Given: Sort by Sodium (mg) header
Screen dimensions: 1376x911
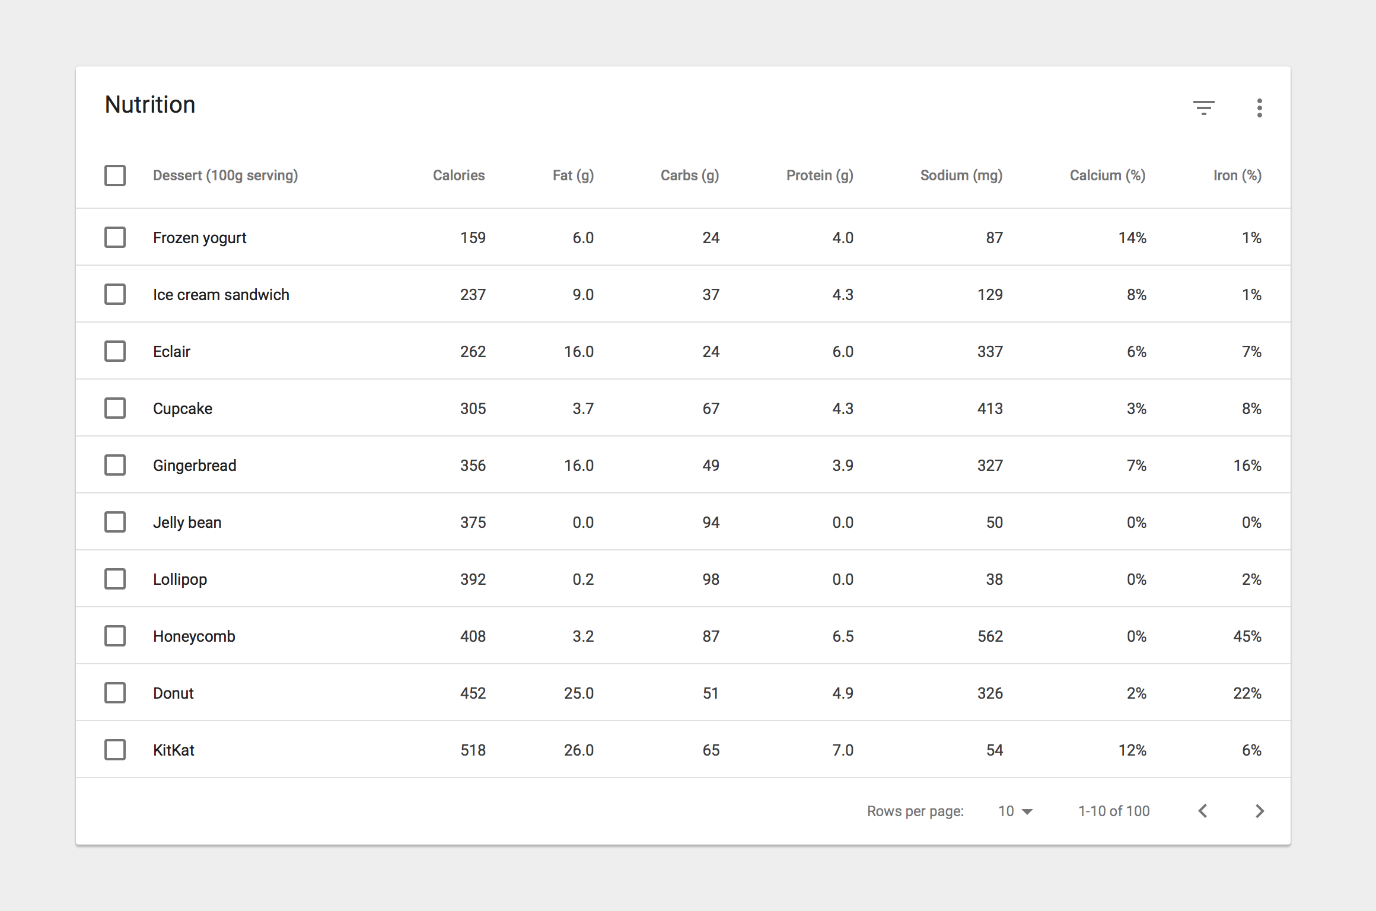Looking at the screenshot, I should [961, 176].
